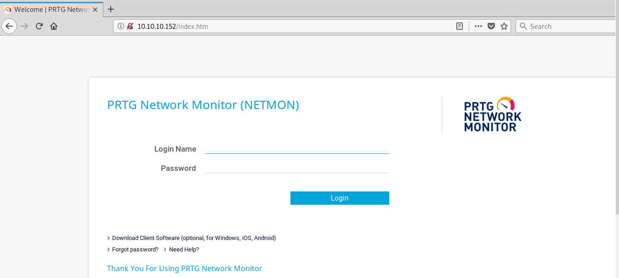The width and height of the screenshot is (619, 278).
Task: Click the PRTG Network Monitor logo
Action: point(493,114)
